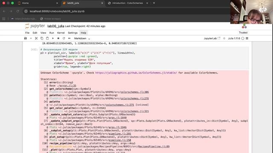Open the pipeline.jl:150 stacktrace link
The width and height of the screenshot is (273, 153).
point(120,140)
